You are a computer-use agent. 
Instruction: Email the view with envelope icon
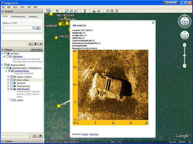107,11
